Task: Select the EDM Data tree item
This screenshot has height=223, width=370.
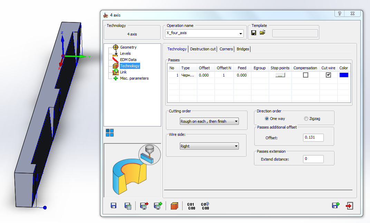Action: (128, 60)
